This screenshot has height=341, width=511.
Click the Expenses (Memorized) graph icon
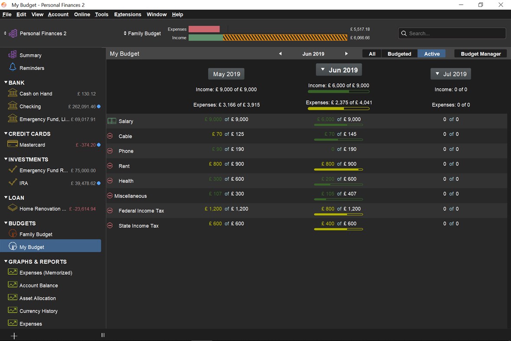(x=13, y=272)
